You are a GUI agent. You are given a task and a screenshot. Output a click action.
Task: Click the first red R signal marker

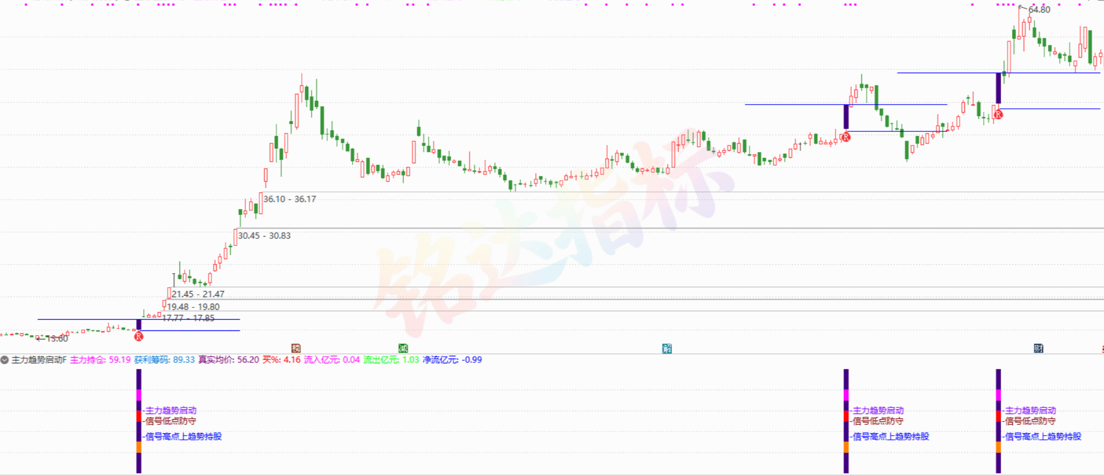point(139,337)
